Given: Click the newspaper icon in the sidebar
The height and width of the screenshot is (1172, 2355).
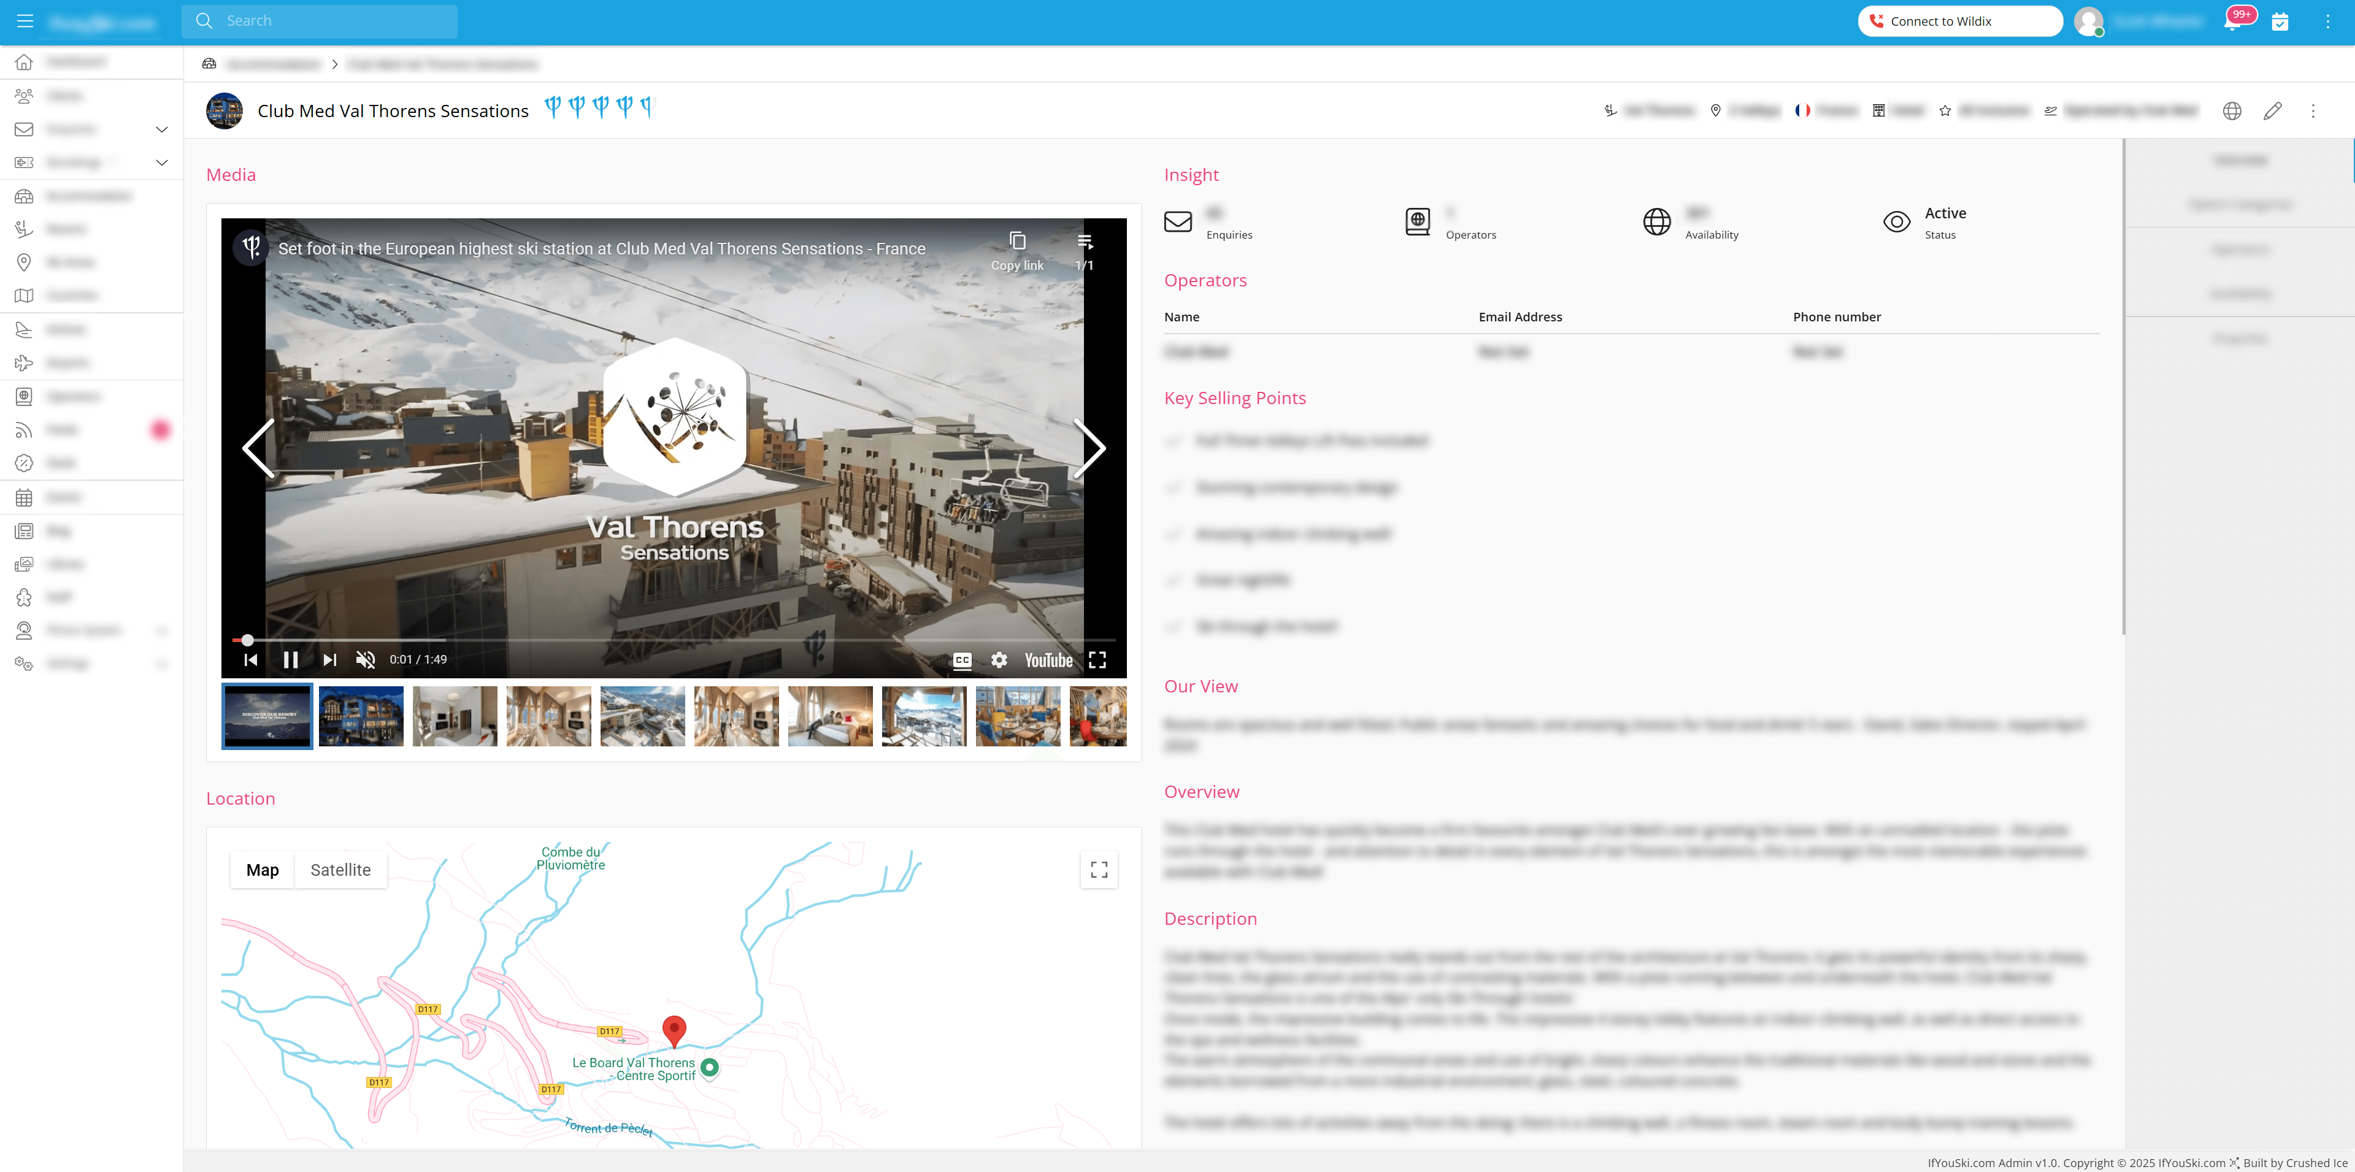Looking at the screenshot, I should point(25,530).
